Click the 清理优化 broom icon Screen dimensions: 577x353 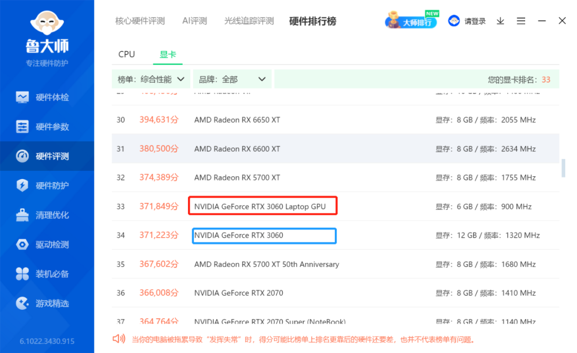[x=22, y=215]
